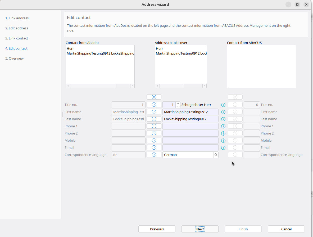Copy Last name using its arrow button
The height and width of the screenshot is (237, 313).
point(154,119)
